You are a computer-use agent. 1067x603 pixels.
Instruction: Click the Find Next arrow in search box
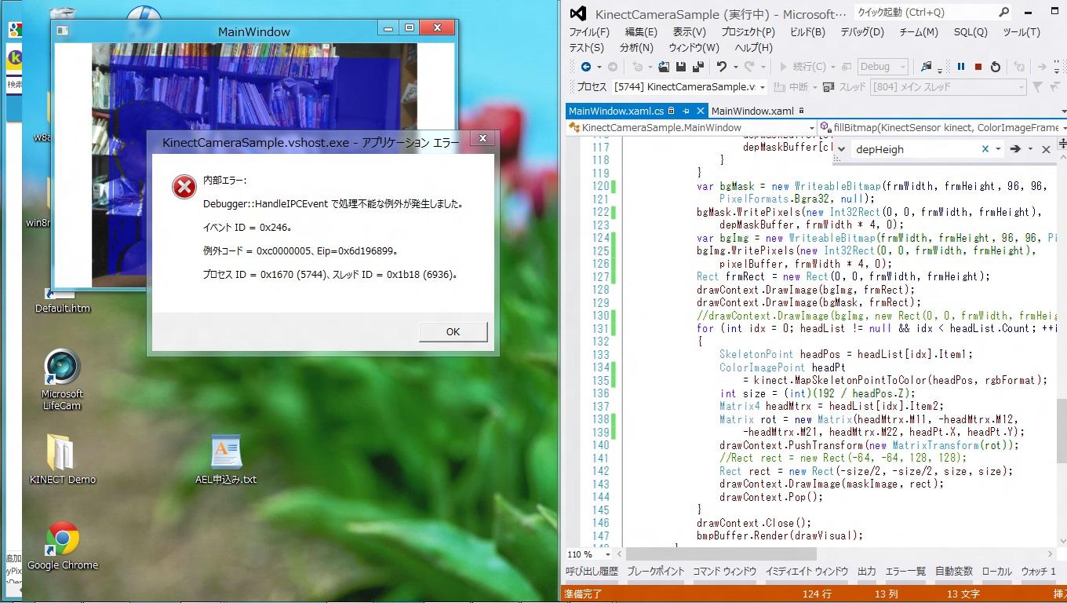point(1015,149)
